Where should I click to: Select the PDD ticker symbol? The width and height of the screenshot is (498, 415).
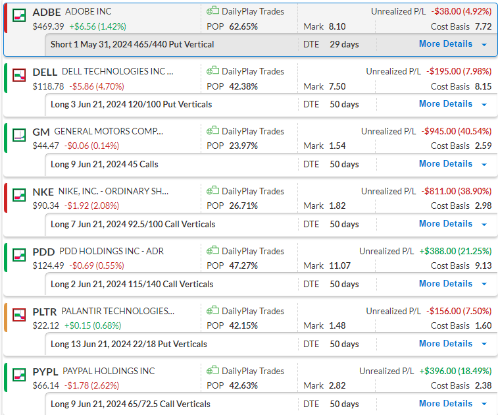[x=43, y=252]
